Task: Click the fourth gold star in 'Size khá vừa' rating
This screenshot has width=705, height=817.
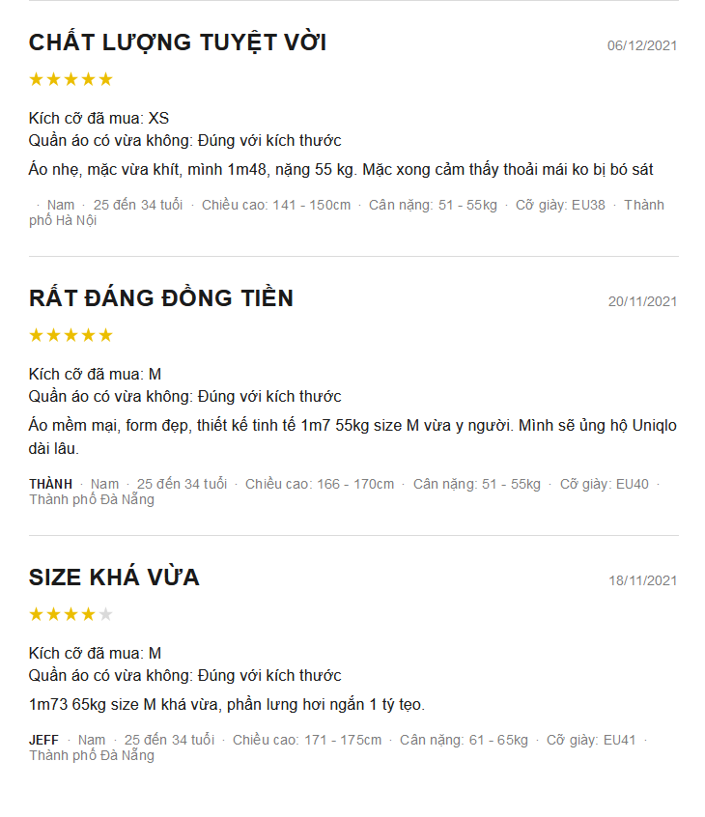Action: (x=88, y=614)
